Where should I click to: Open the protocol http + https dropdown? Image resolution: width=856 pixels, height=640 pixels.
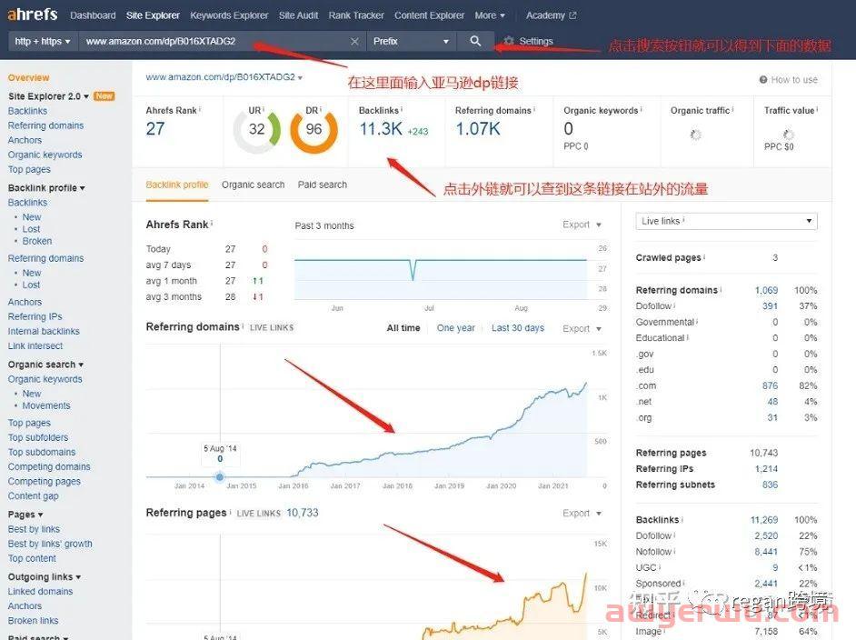tap(43, 41)
